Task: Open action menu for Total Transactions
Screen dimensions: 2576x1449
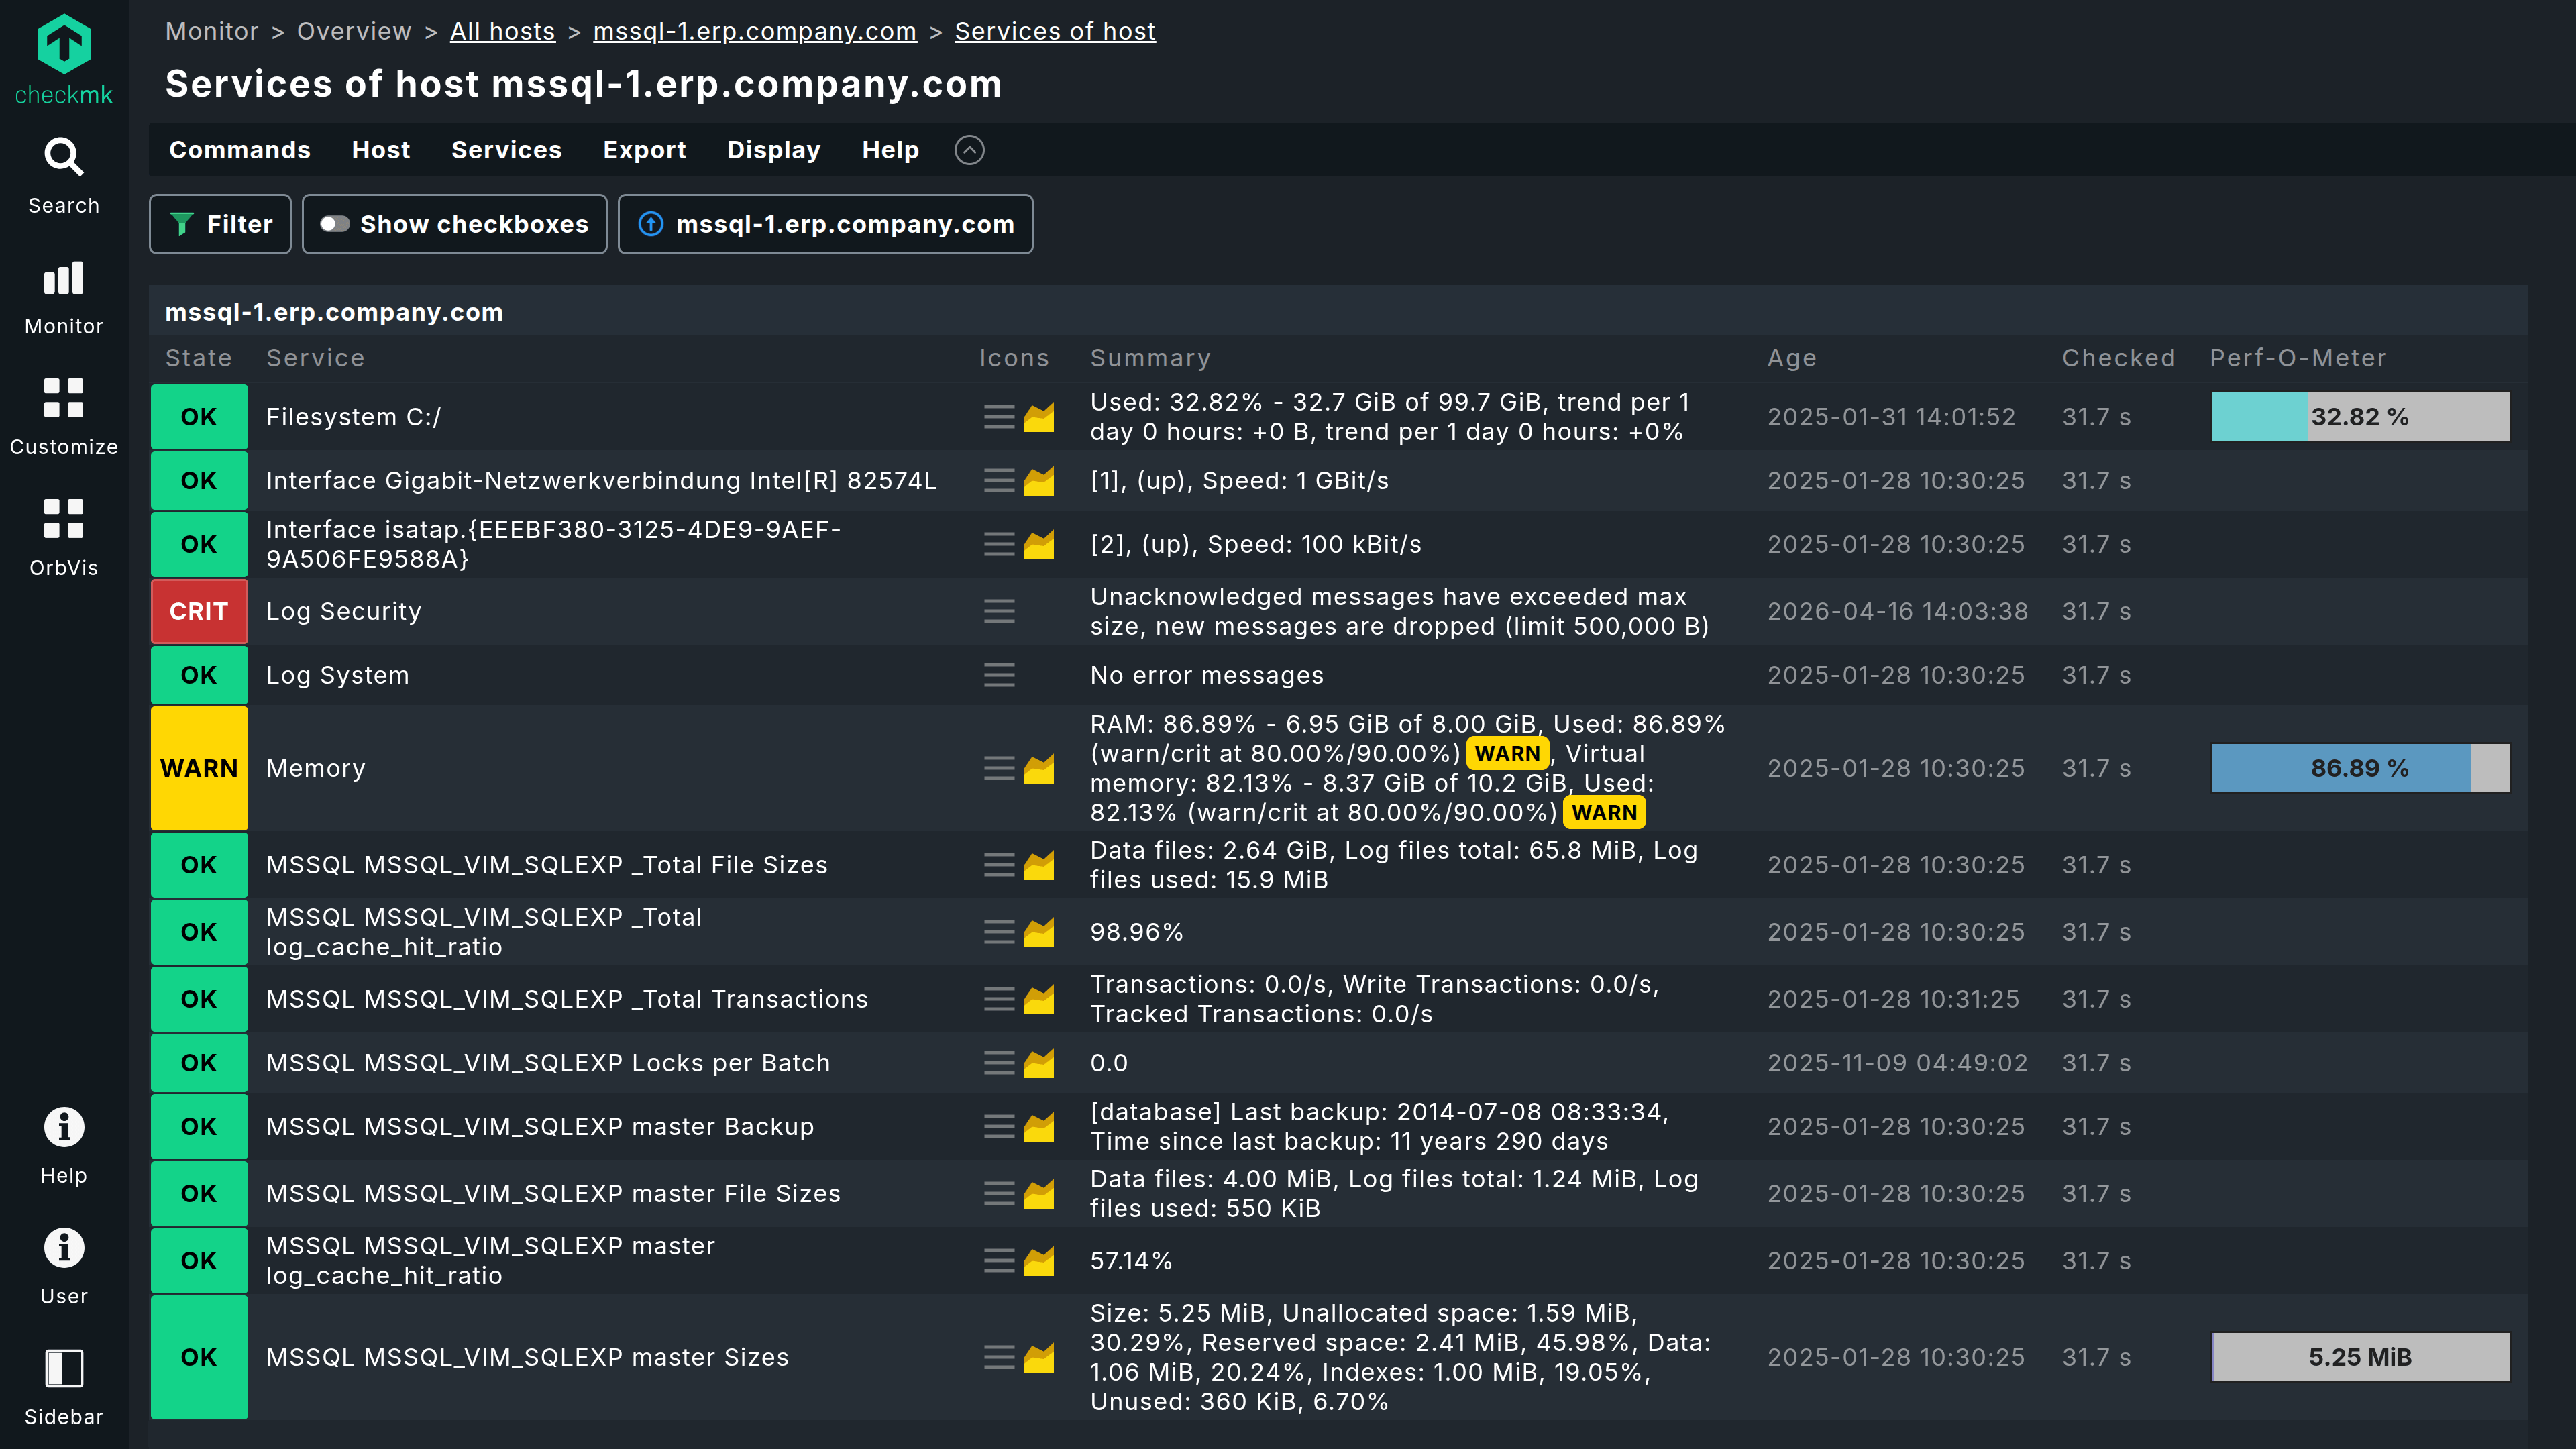Action: [999, 999]
